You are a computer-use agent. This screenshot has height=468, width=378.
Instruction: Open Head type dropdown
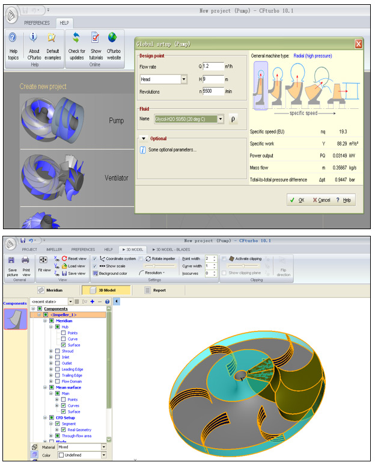[184, 79]
